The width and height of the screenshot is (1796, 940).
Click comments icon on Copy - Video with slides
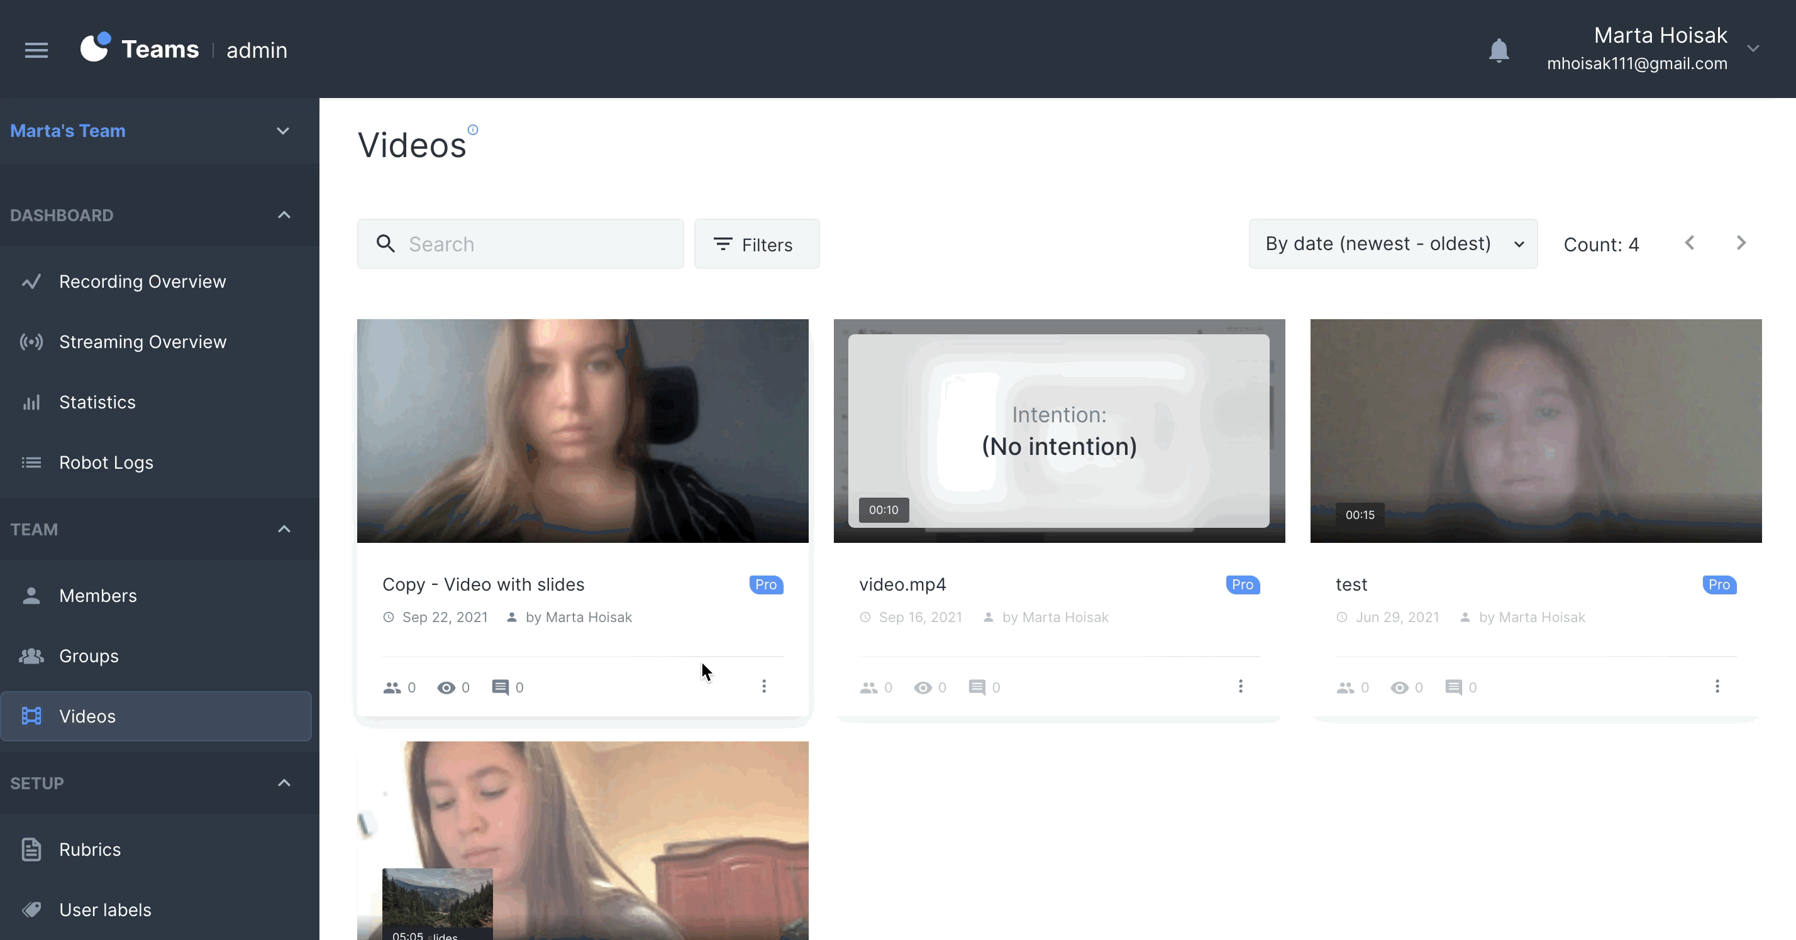500,688
